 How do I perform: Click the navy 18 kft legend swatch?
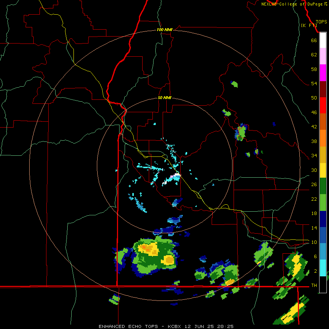tap(323, 219)
